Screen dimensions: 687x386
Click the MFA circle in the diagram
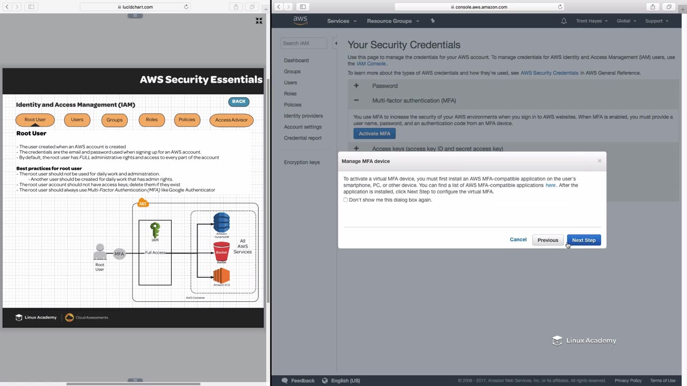(119, 254)
